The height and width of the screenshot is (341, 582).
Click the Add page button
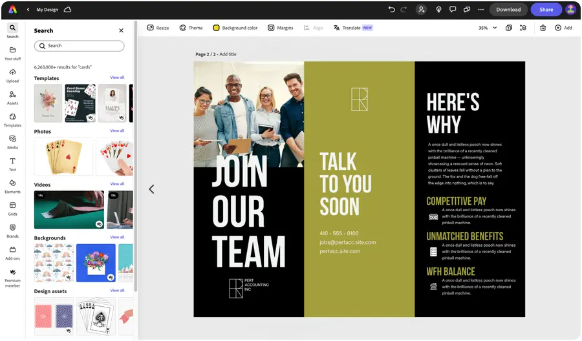[x=563, y=28]
